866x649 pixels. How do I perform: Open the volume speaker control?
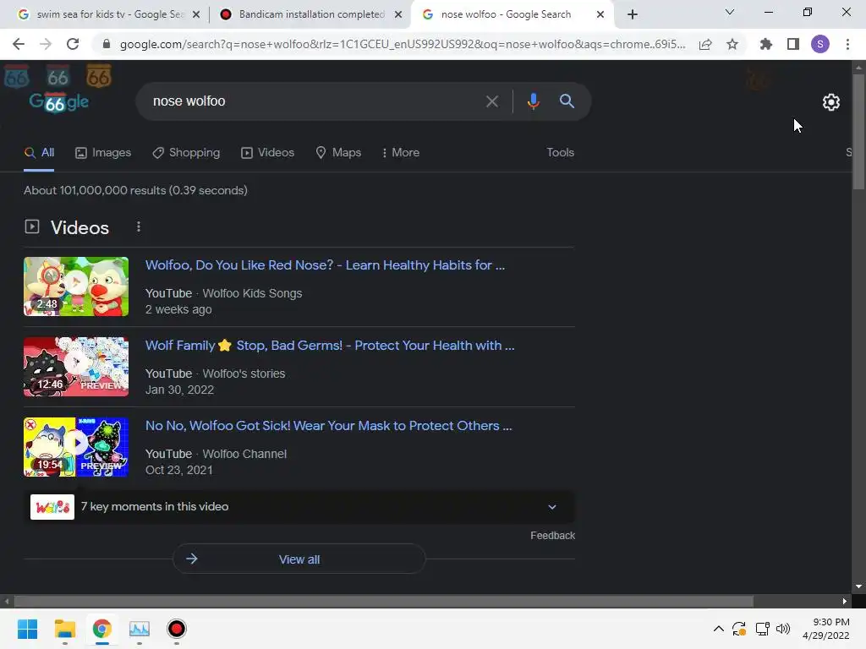[782, 629]
